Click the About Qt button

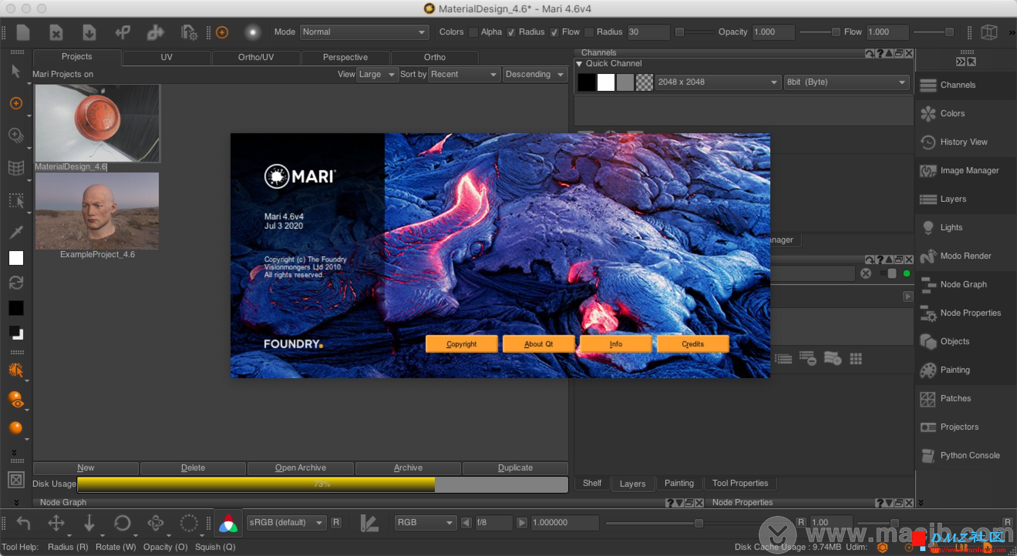click(x=538, y=344)
